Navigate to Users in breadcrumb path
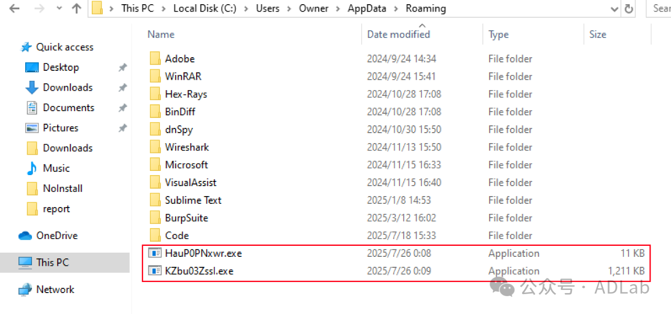The width and height of the screenshot is (671, 314). pos(267,9)
